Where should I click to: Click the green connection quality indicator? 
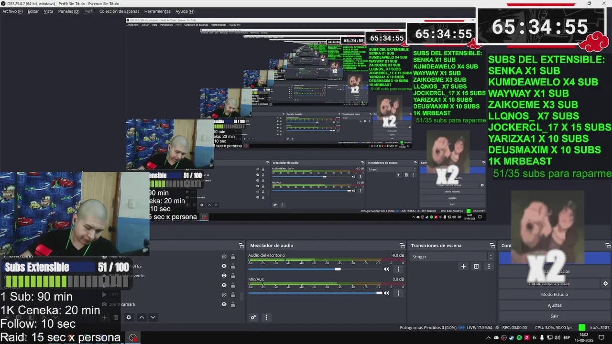coord(582,328)
